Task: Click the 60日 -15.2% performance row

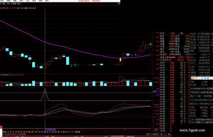Action: (197, 70)
